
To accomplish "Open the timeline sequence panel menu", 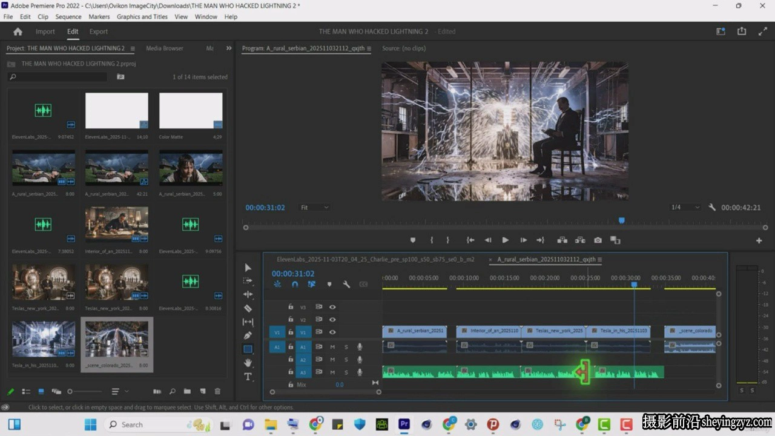I will 600,260.
